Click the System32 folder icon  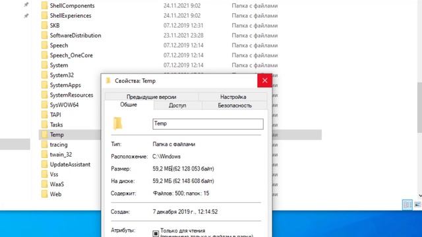click(x=44, y=75)
